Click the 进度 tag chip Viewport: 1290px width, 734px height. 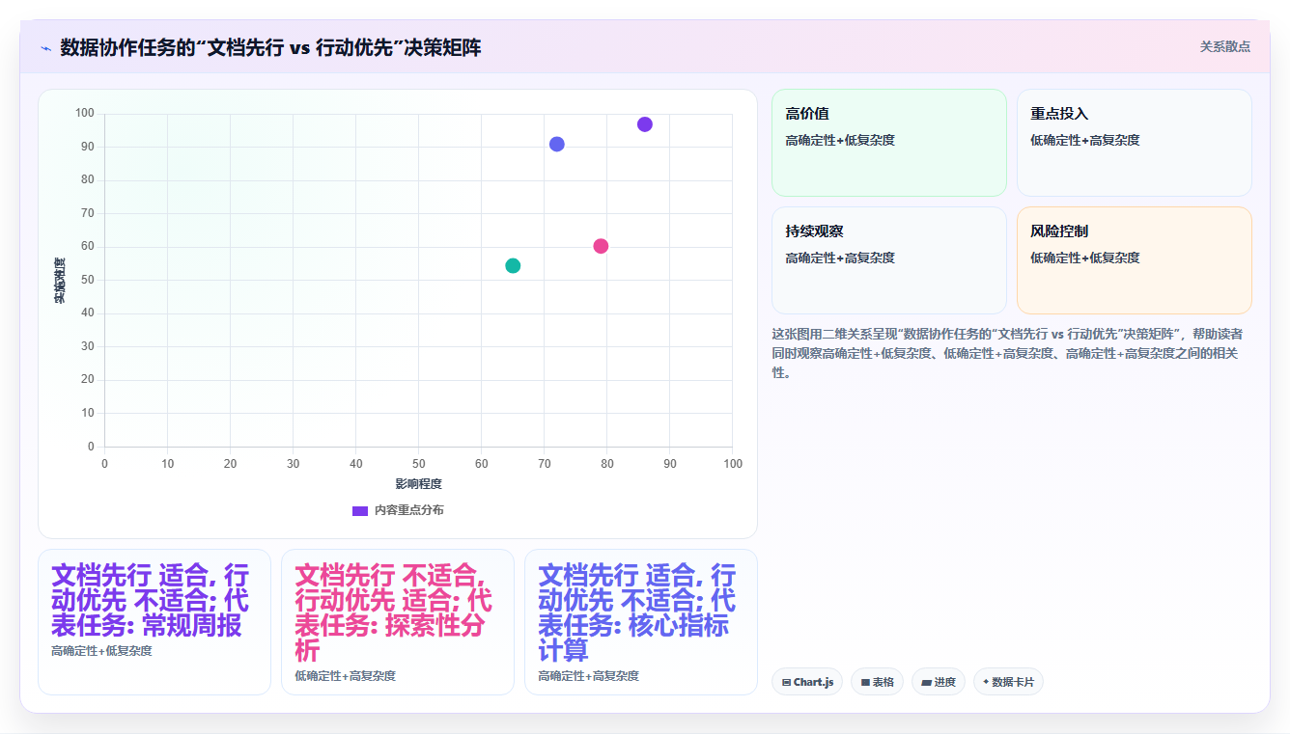pyautogui.click(x=939, y=682)
